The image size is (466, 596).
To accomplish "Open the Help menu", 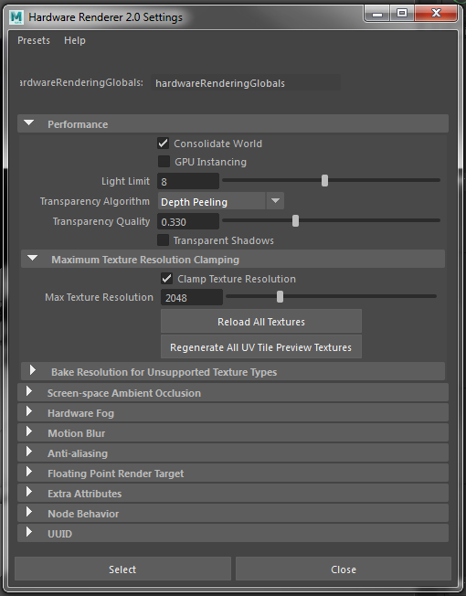I will [75, 40].
